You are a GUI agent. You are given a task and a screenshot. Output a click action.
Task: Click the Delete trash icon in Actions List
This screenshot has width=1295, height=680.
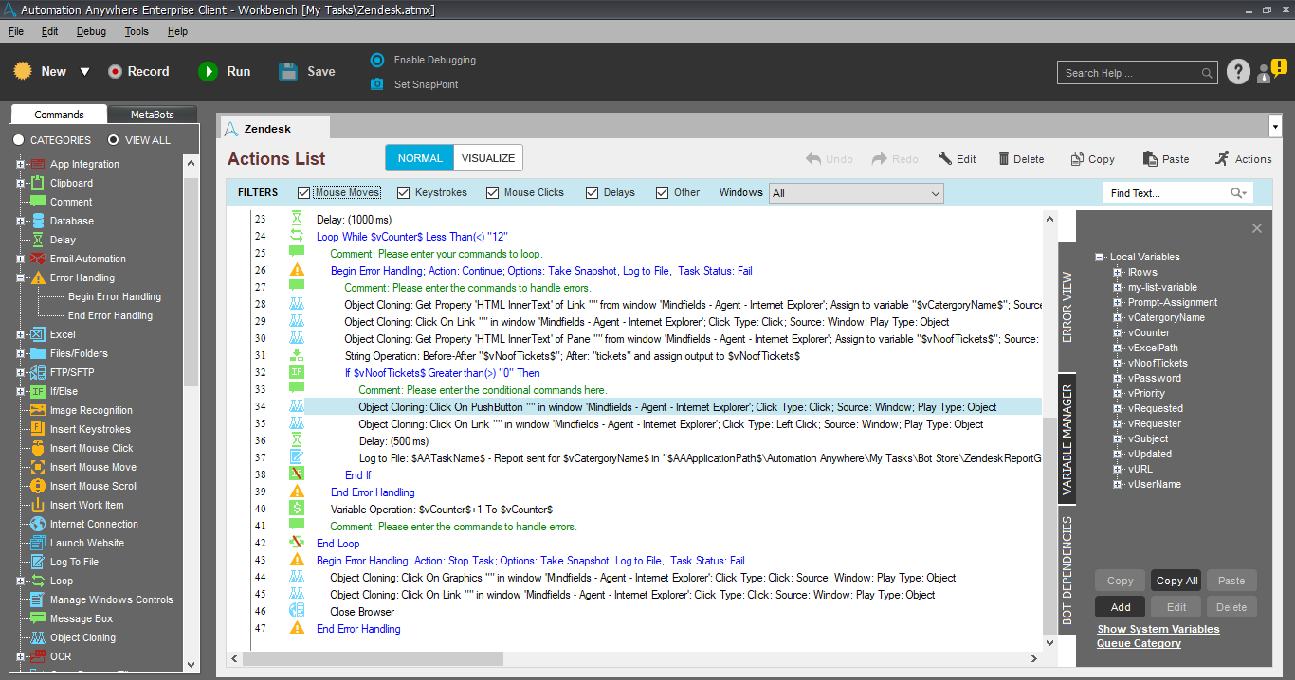pyautogui.click(x=1002, y=159)
